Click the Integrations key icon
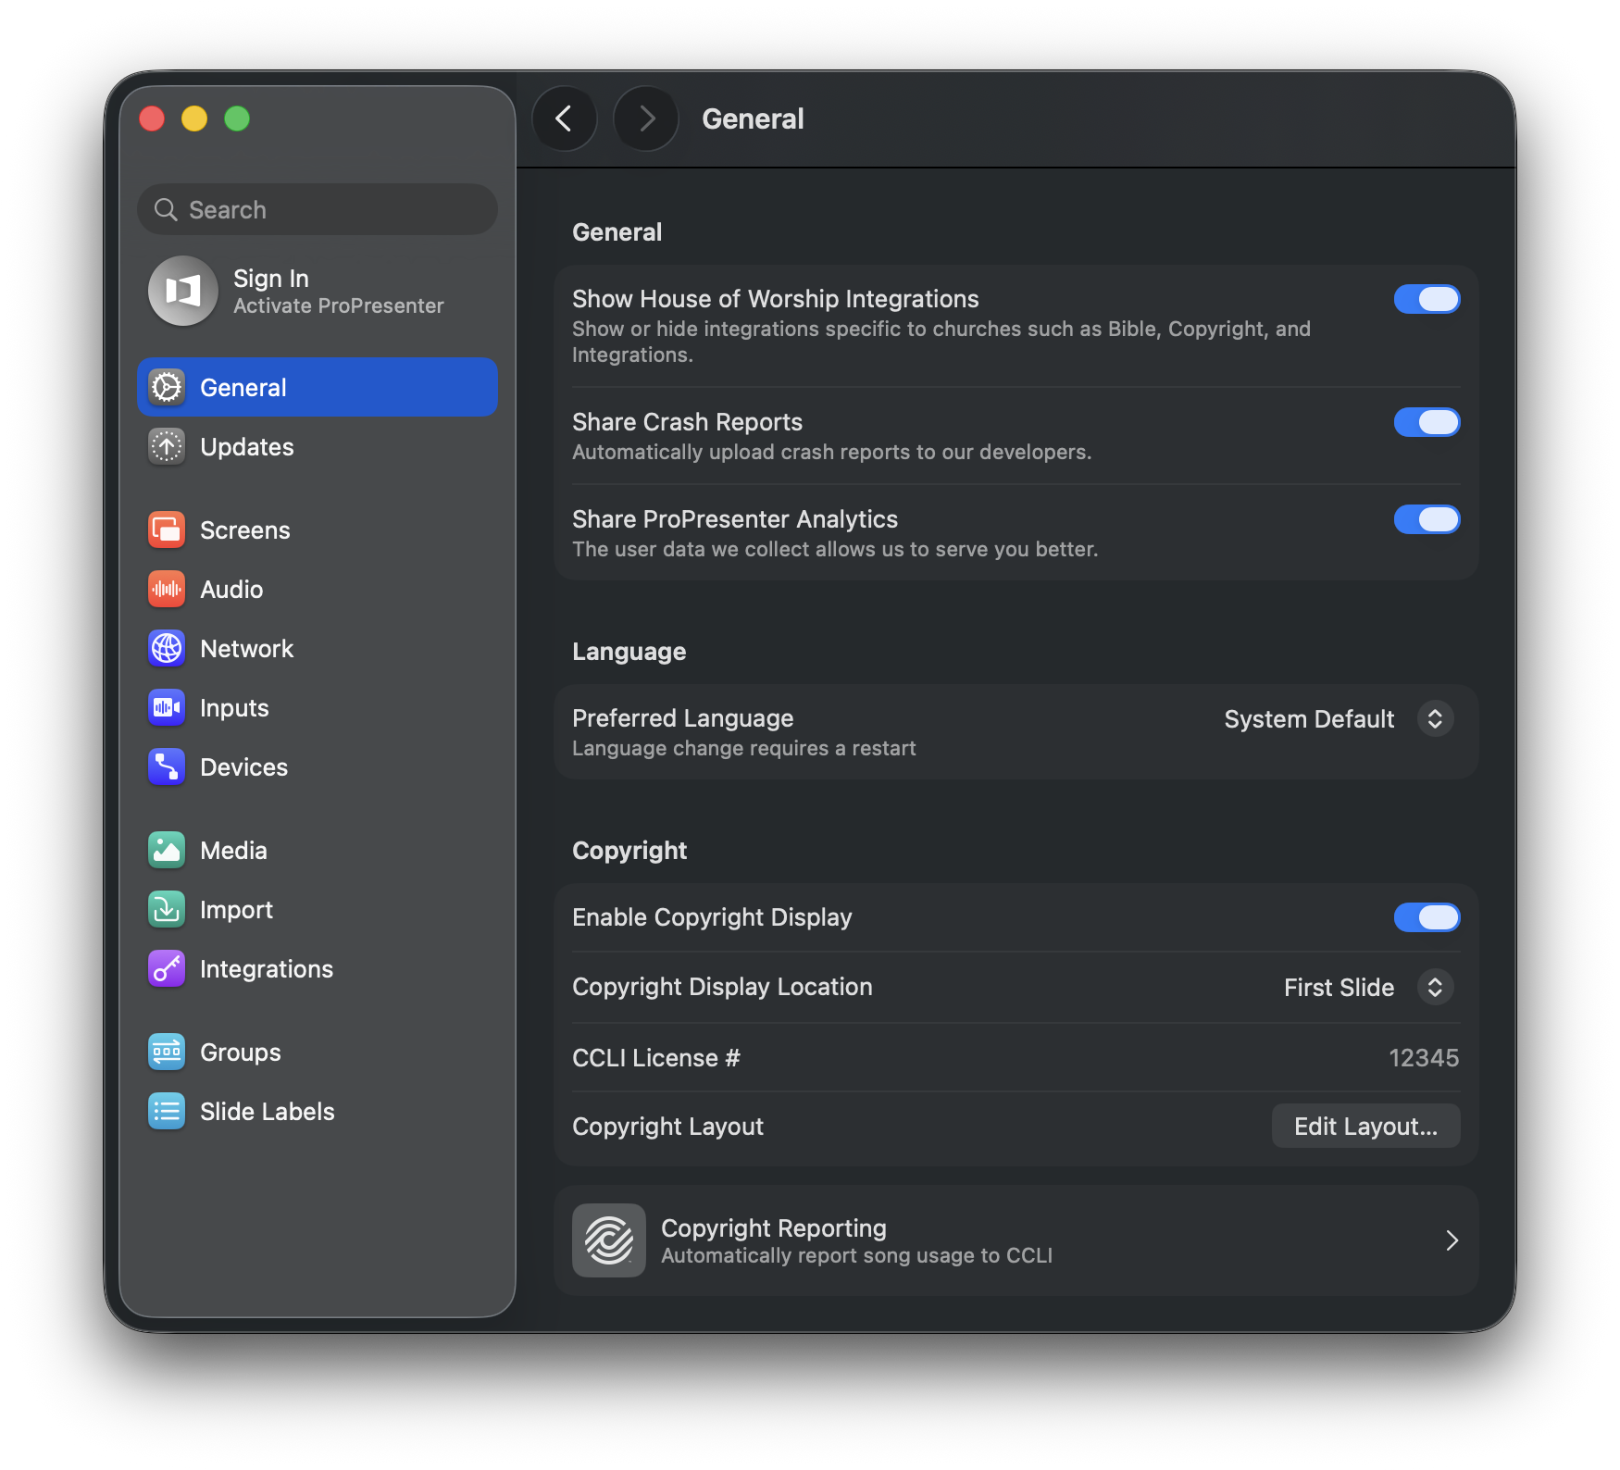This screenshot has width=1620, height=1470. [x=167, y=968]
